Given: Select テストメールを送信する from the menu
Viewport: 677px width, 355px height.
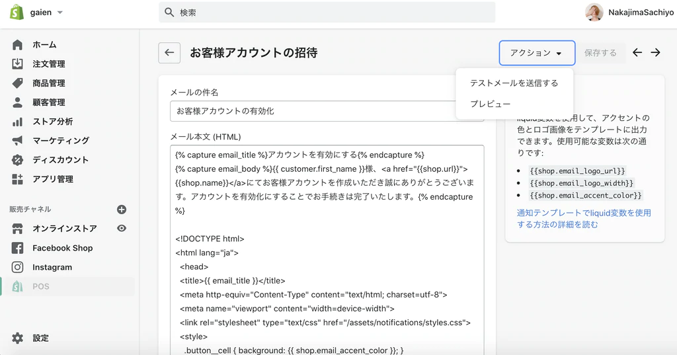Looking at the screenshot, I should point(514,83).
